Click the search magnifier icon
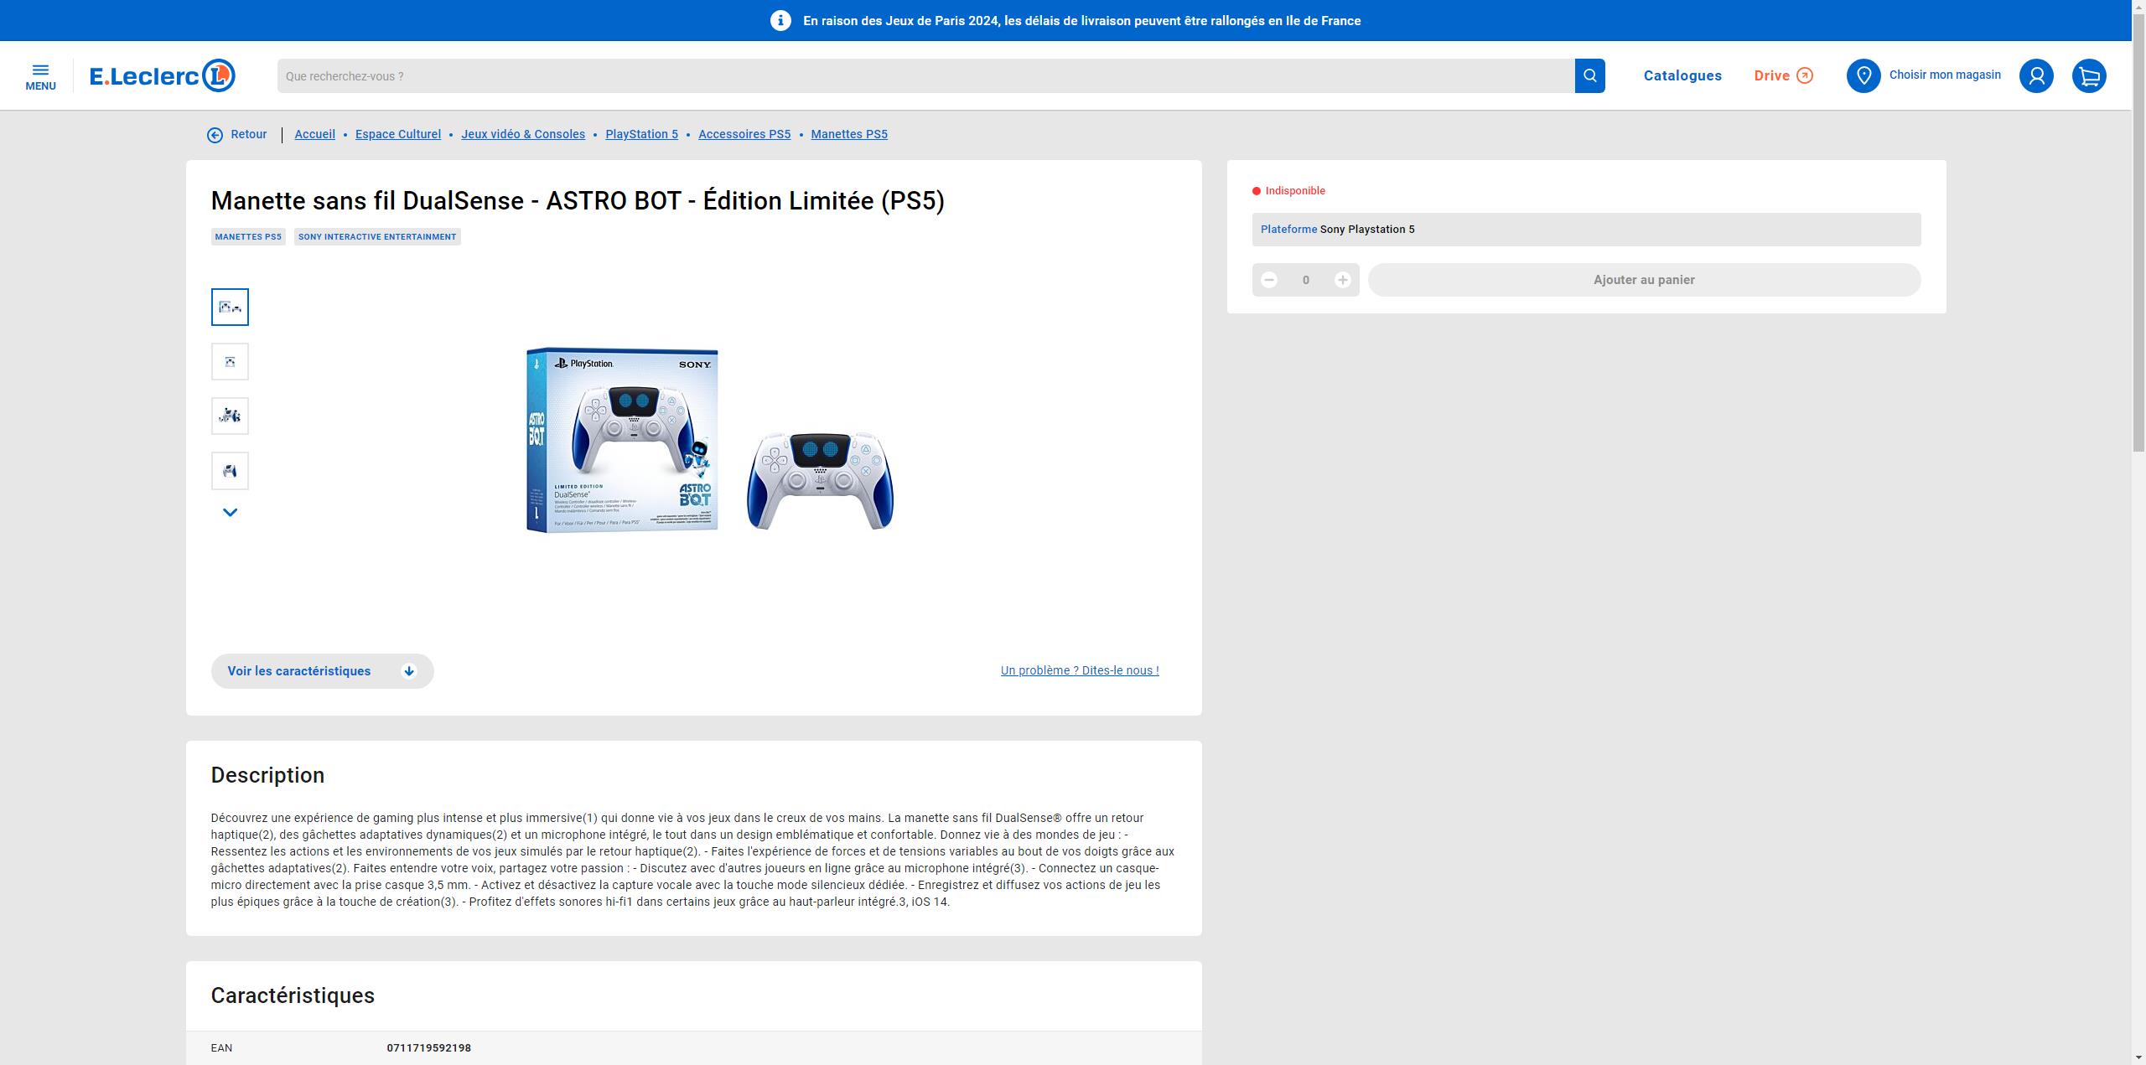The height and width of the screenshot is (1065, 2146). [1589, 75]
